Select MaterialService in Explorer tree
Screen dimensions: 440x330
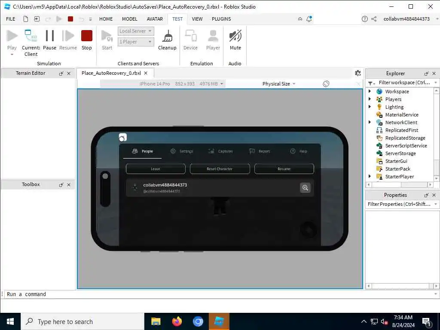point(402,114)
